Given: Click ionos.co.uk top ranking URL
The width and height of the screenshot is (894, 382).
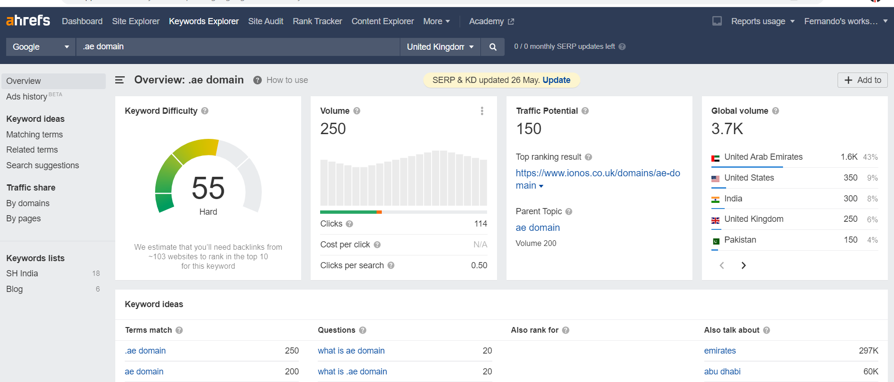Looking at the screenshot, I should (598, 179).
